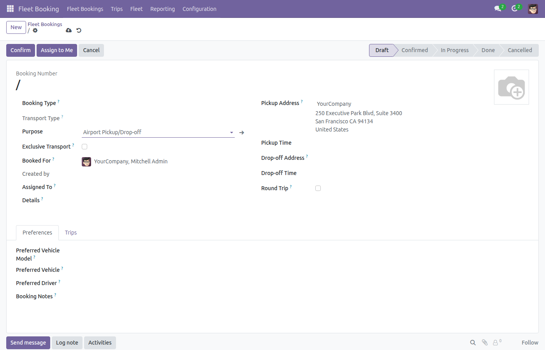Discard changes with the undo icon

pos(79,30)
